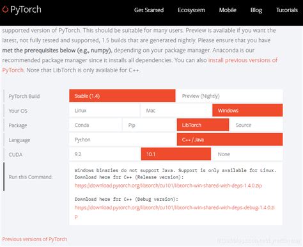Click the PyTorch flame logo icon
This screenshot has width=303, height=247.
[x=5, y=10]
